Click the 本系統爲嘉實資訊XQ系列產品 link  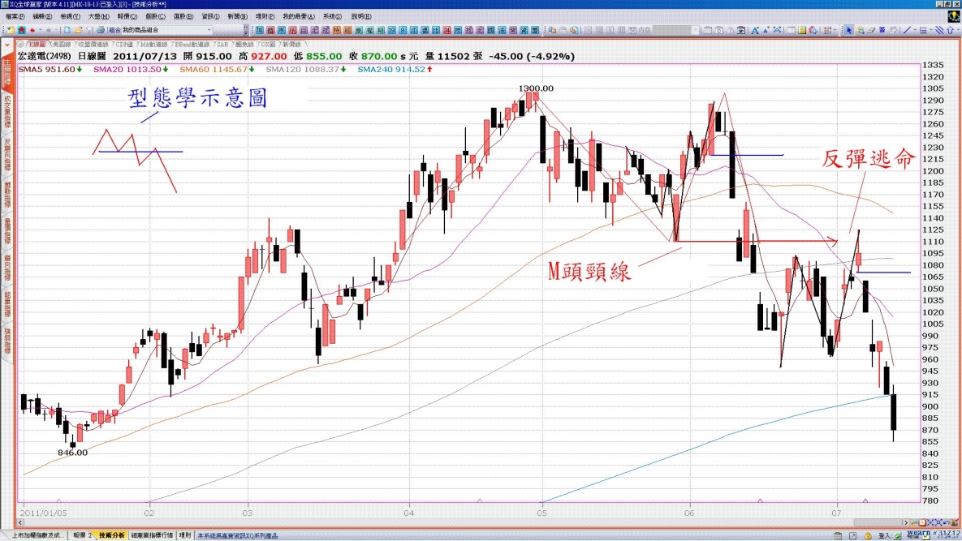[237, 535]
